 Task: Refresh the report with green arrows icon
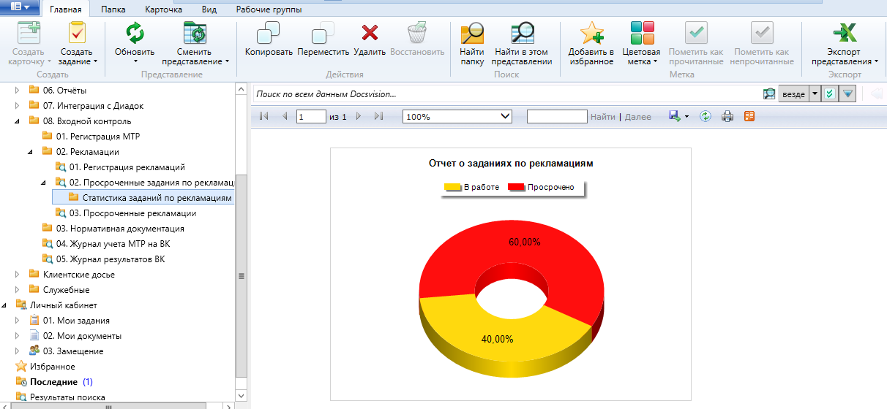point(706,116)
